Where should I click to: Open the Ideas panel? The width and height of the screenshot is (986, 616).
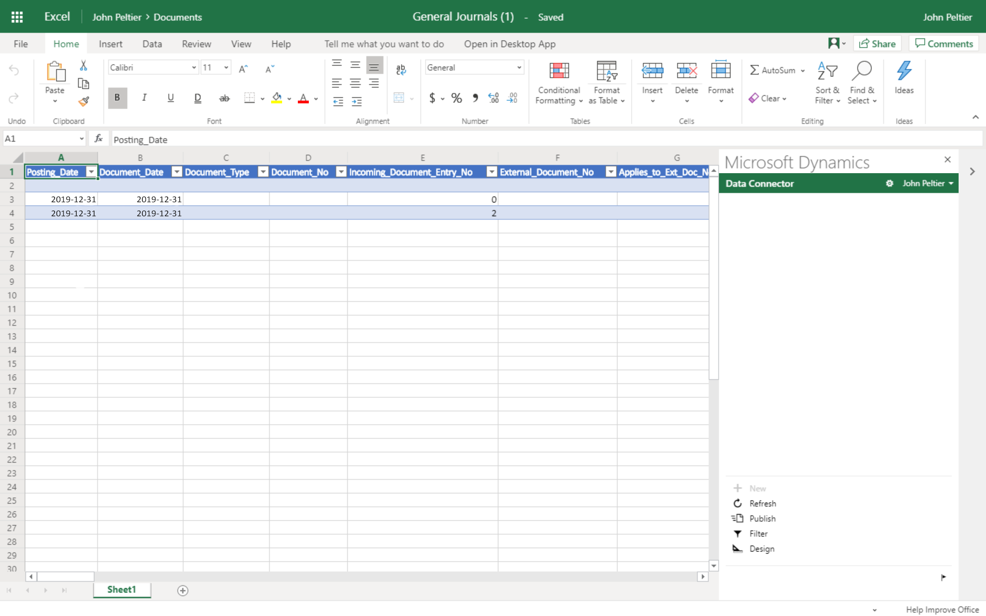point(905,79)
